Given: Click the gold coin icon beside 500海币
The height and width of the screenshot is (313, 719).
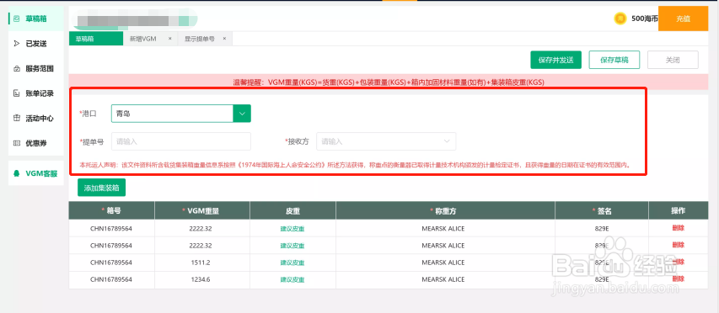Looking at the screenshot, I should coord(620,19).
